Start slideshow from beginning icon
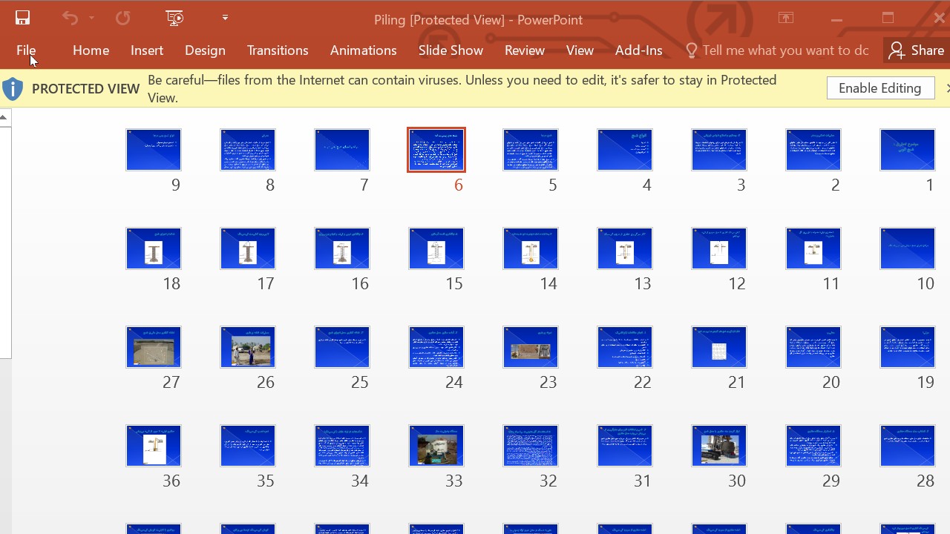 tap(174, 19)
